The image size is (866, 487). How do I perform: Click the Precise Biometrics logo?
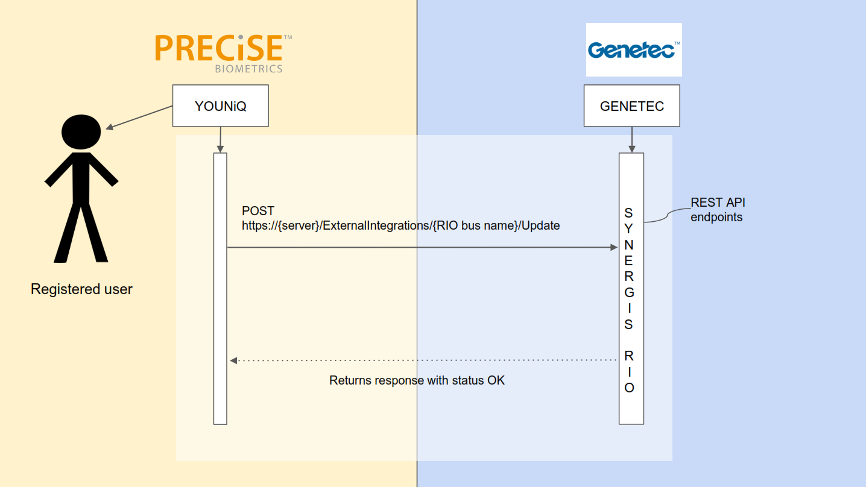[x=224, y=54]
